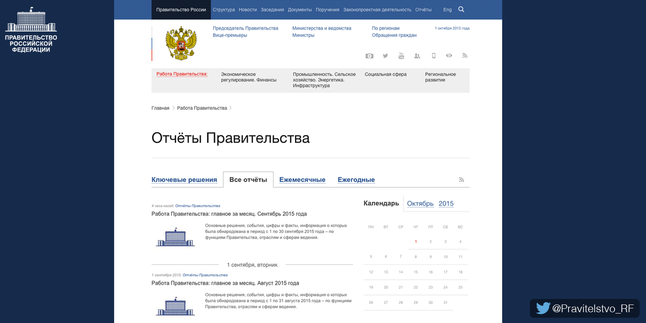Click the RSS icon beside report tabs
646x323 pixels.
coord(461,180)
